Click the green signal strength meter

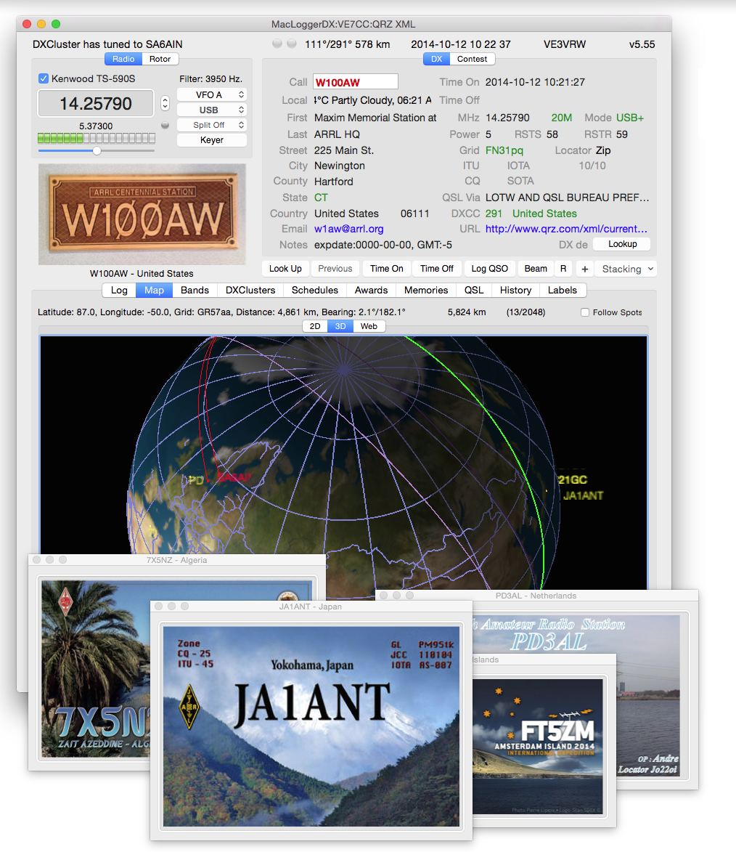tap(97, 138)
